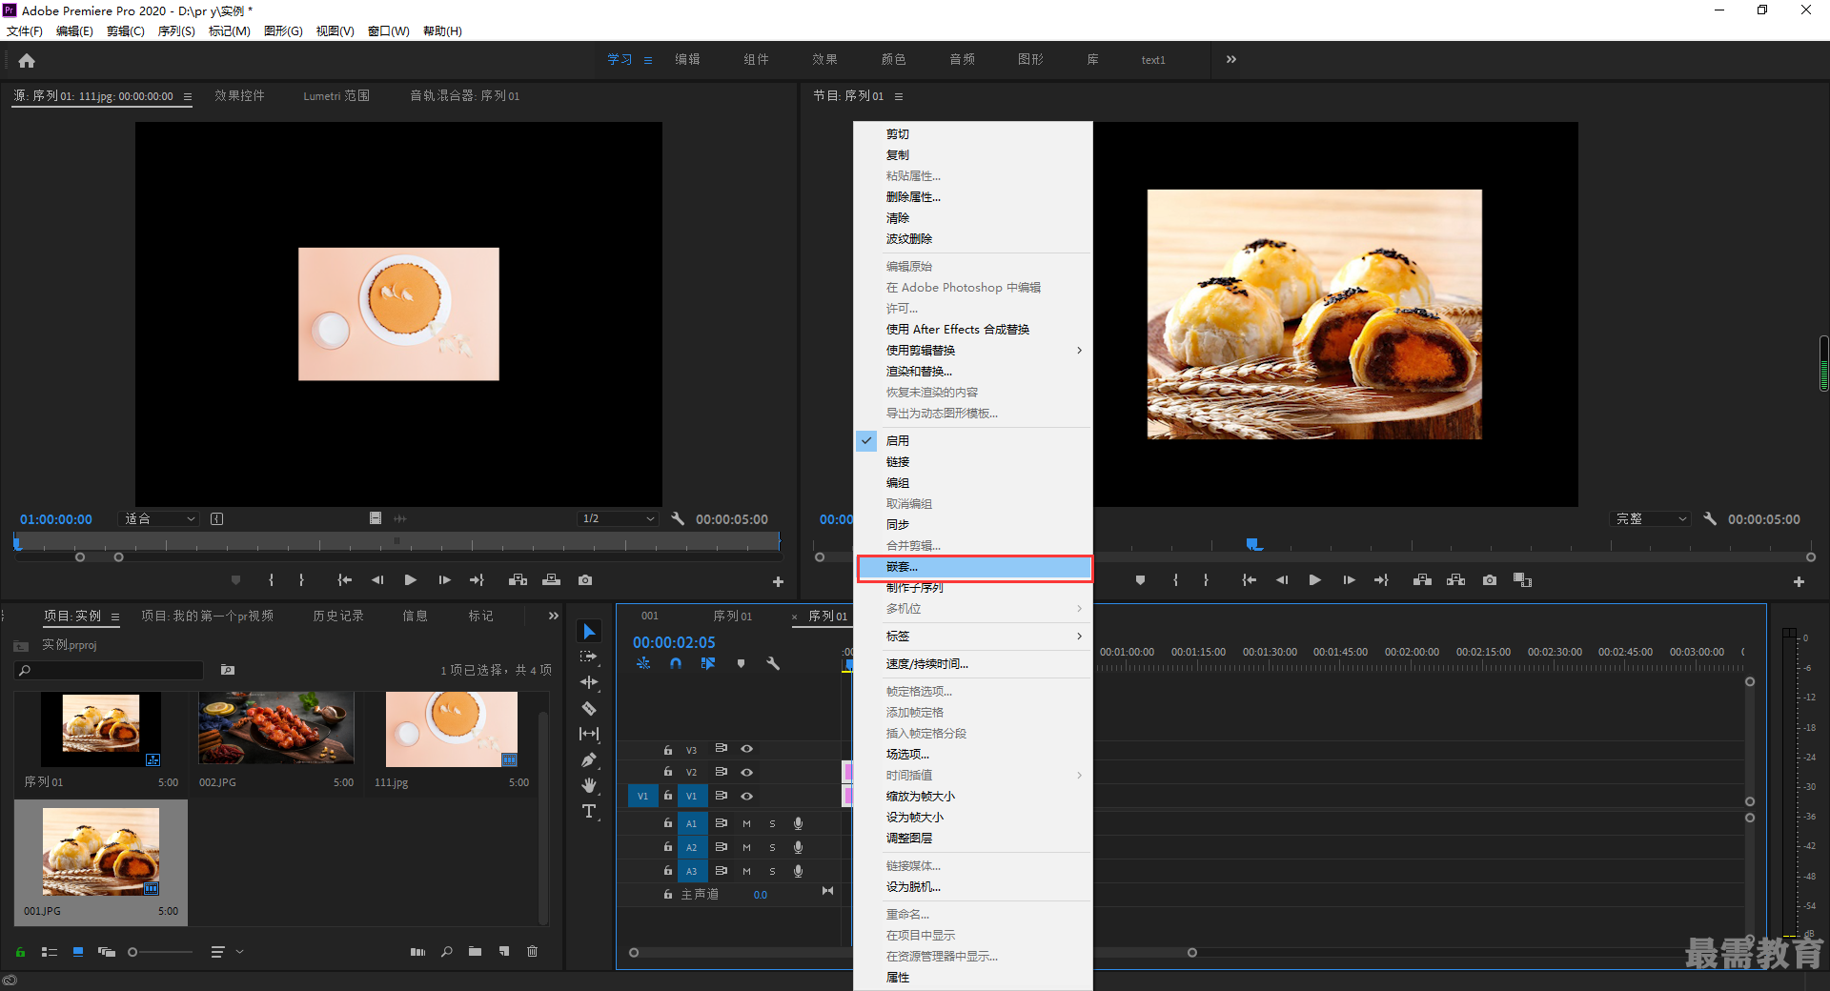1830x991 pixels.
Task: Add marker in timeline header
Action: [741, 663]
